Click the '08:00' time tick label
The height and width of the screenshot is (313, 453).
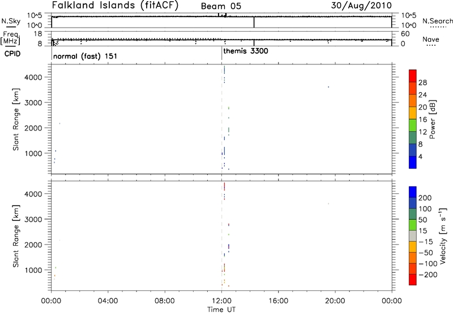(165, 301)
